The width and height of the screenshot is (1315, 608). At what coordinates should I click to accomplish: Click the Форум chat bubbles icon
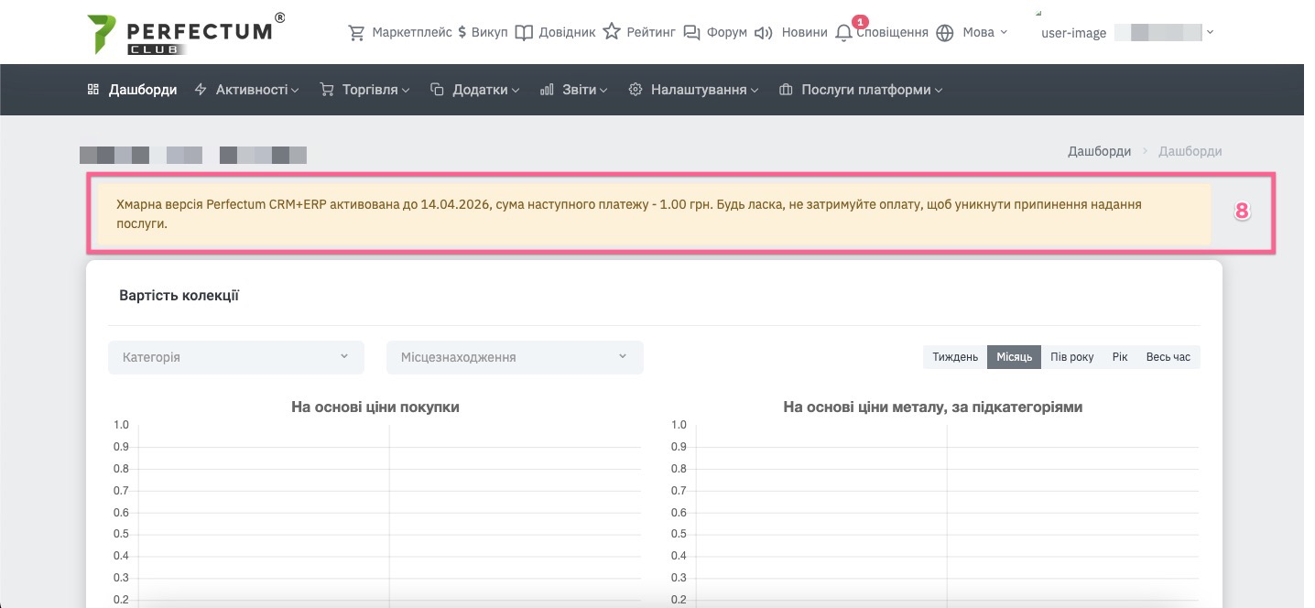click(691, 33)
